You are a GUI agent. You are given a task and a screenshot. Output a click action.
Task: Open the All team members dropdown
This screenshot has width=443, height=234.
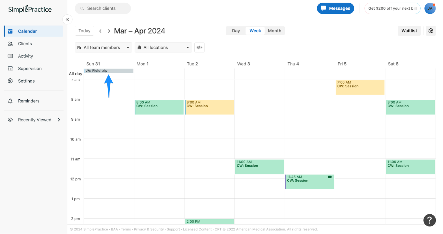click(103, 48)
